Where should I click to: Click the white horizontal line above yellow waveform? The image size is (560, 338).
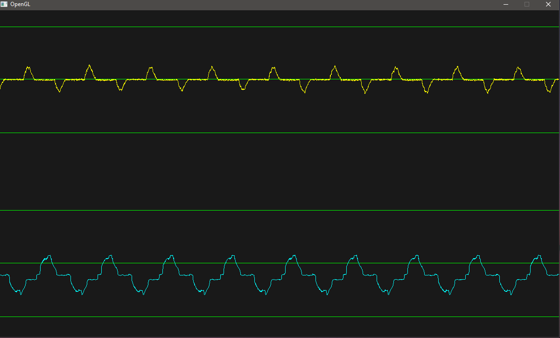tap(280, 27)
